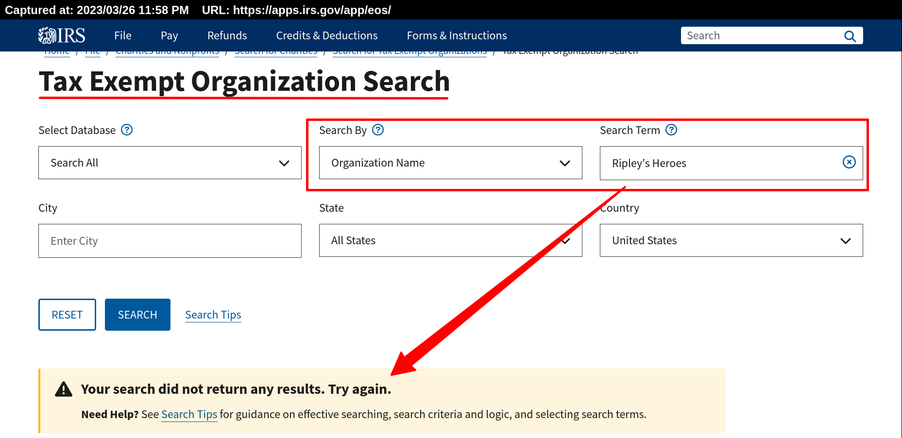
Task: Open the Refunds menu
Action: tap(227, 35)
